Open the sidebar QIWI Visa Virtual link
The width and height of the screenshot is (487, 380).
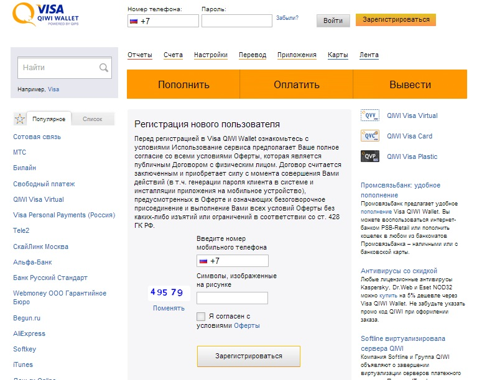tap(39, 199)
